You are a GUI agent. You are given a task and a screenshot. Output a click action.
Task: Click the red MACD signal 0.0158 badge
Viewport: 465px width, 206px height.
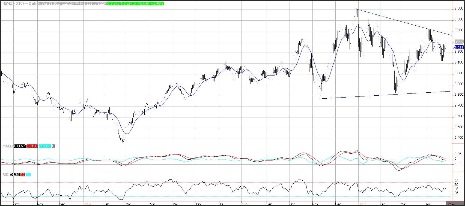[x=32, y=146]
